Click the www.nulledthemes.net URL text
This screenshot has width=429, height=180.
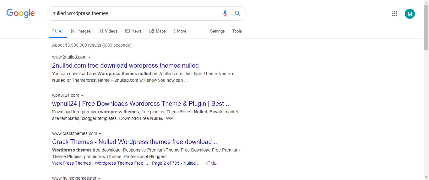click(74, 178)
